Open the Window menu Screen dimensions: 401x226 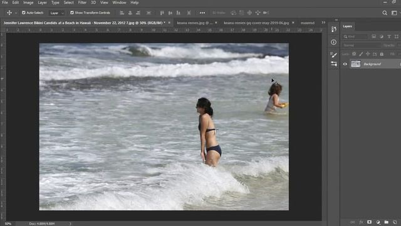pos(119,3)
